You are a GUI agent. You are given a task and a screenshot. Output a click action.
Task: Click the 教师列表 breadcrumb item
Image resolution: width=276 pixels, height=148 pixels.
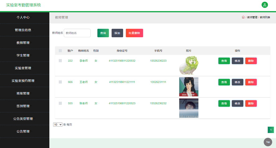pos(265,17)
